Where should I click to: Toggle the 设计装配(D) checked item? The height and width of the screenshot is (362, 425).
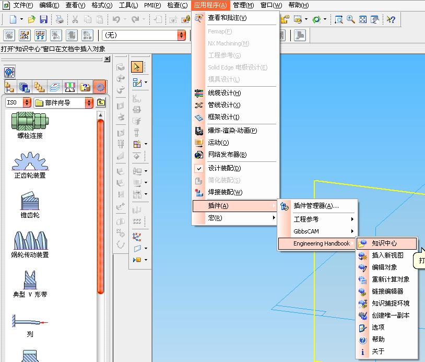tap(235, 168)
